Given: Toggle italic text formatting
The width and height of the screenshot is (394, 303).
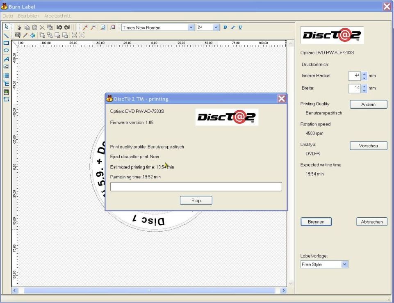Looking at the screenshot, I should 232,27.
